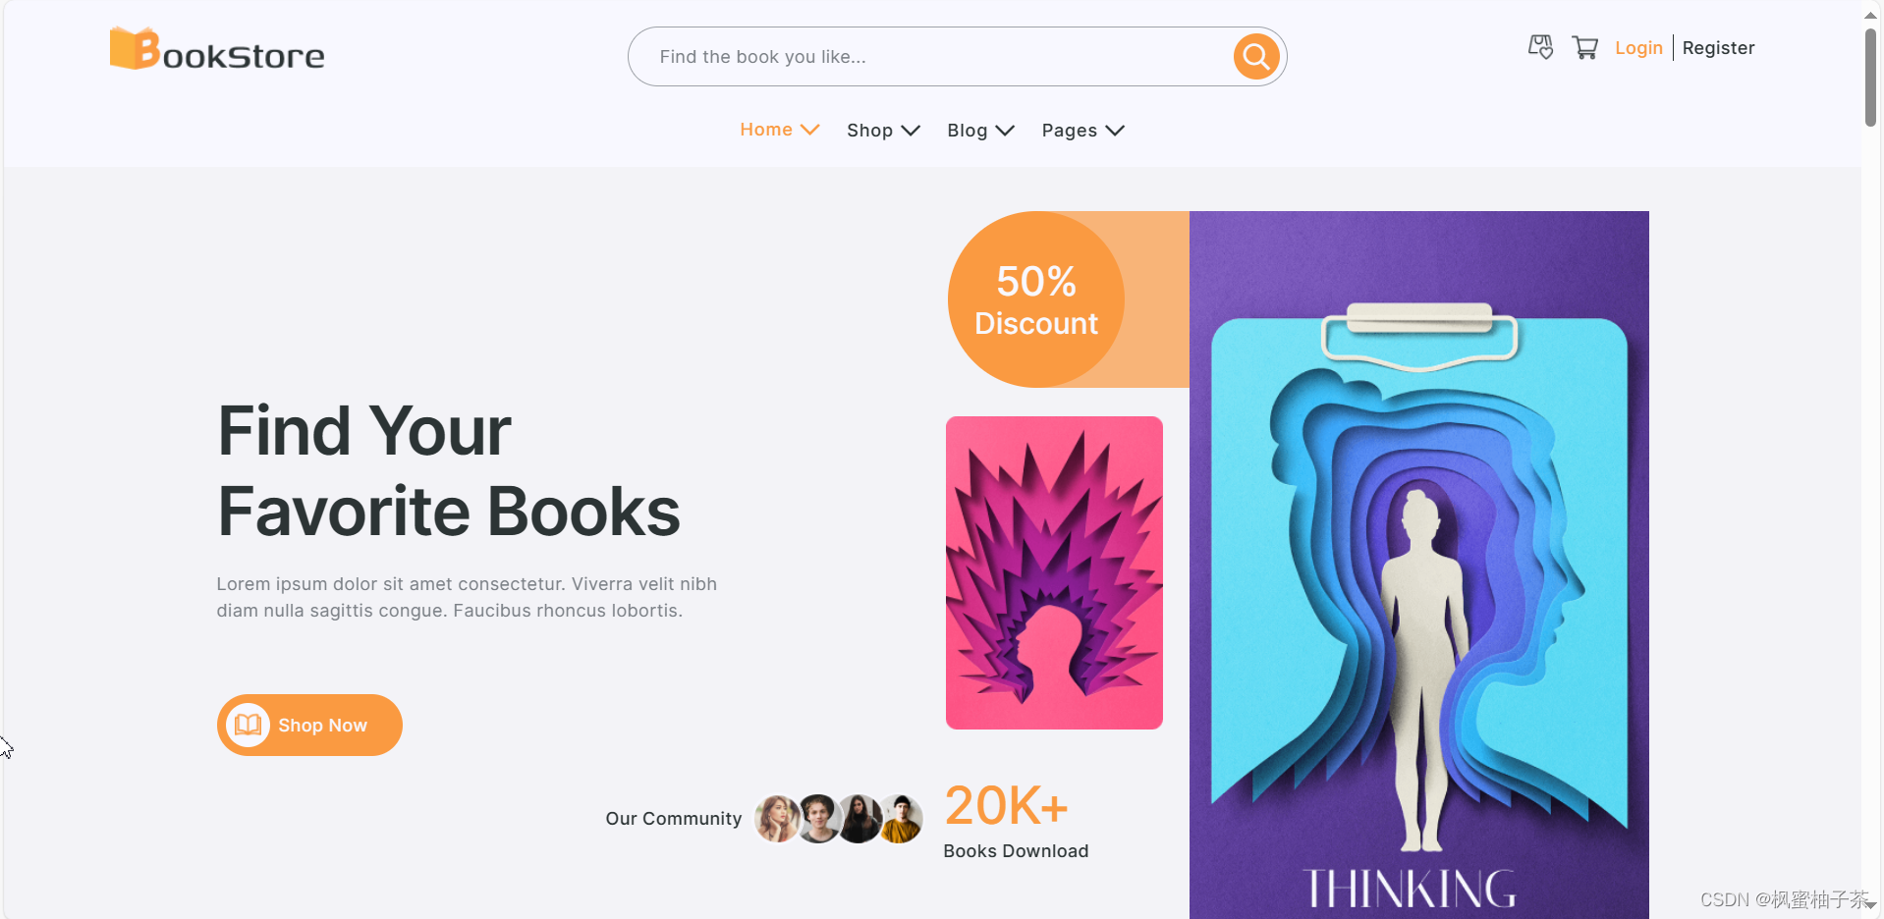
Task: Expand the Blog dropdown arrow
Action: (x=1005, y=131)
